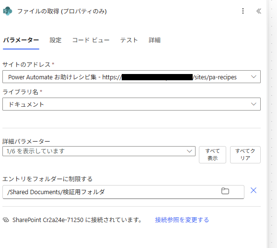Click the library name field ドキュメント

[x=131, y=104]
